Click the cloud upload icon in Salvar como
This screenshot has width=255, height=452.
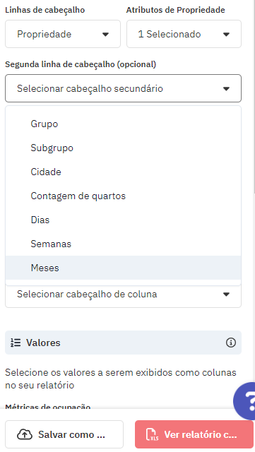tap(25, 434)
